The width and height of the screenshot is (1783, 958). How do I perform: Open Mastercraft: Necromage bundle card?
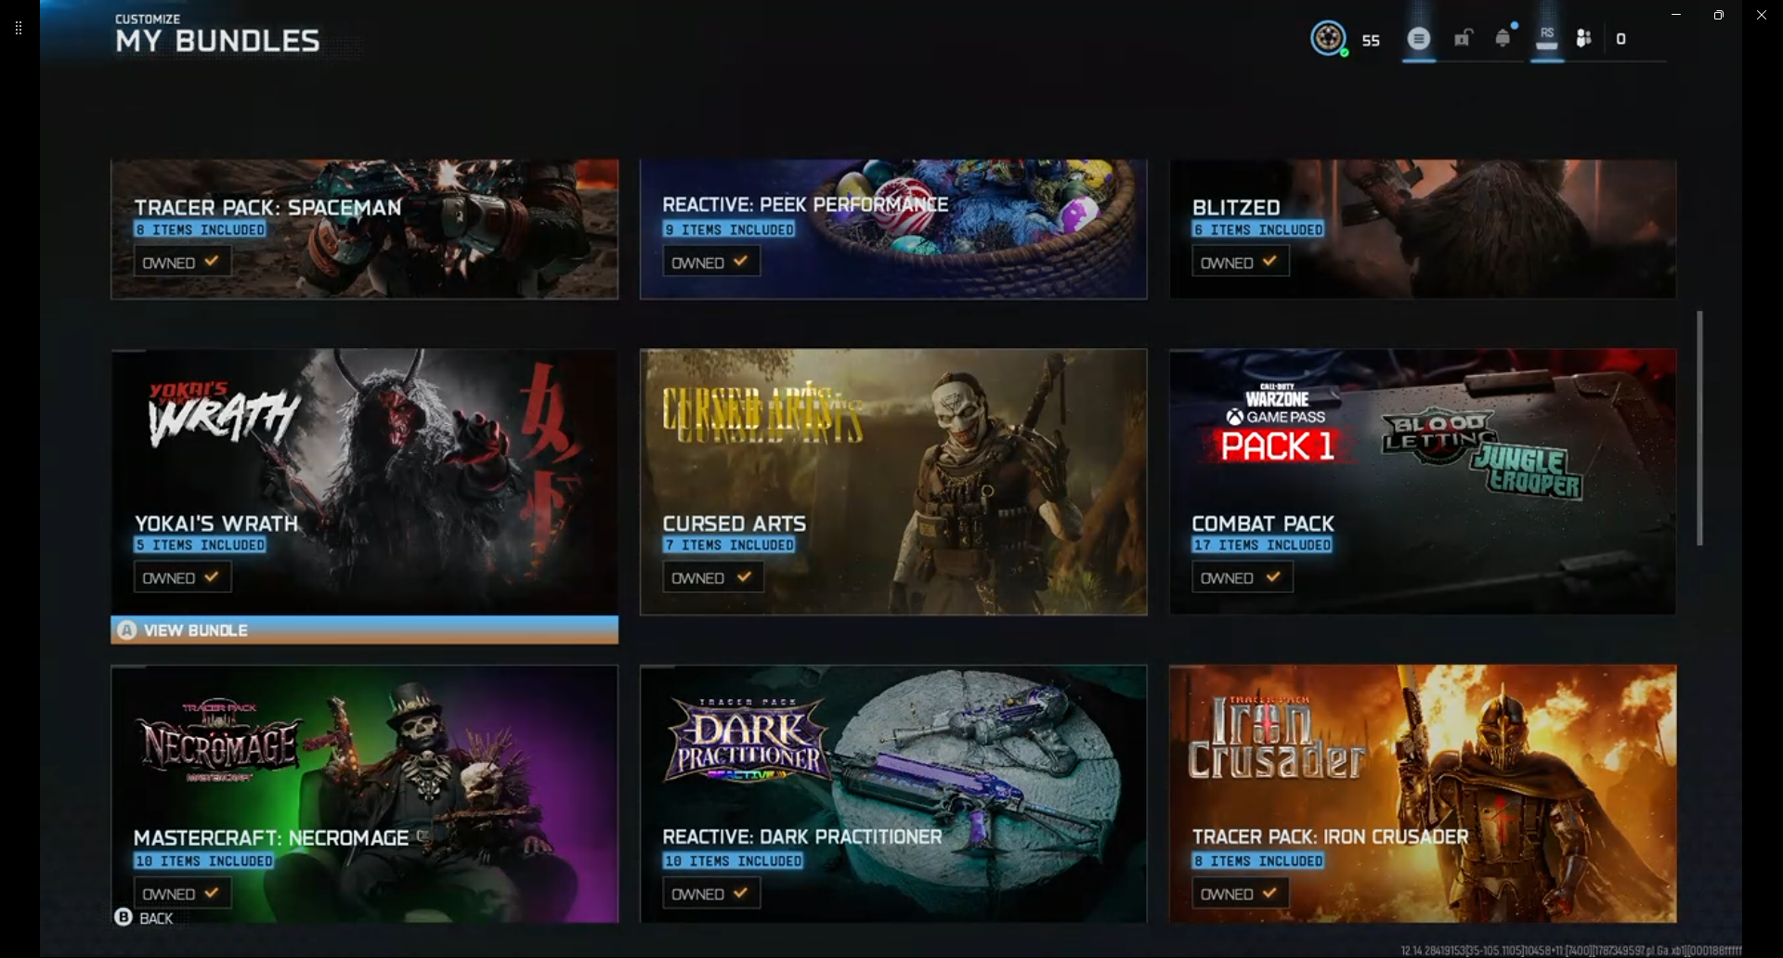tap(364, 794)
